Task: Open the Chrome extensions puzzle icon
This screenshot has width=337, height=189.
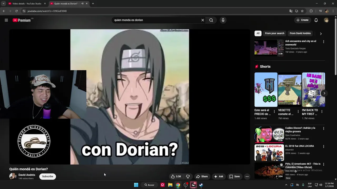Action: click(311, 11)
